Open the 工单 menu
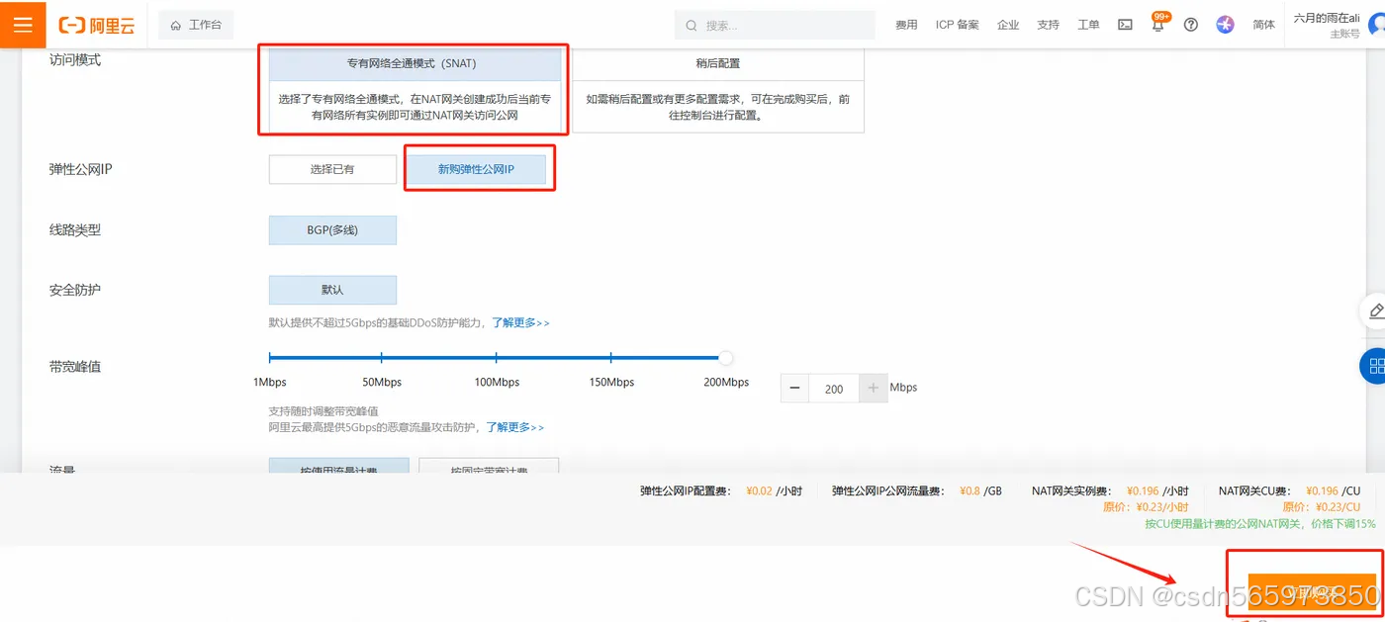 (x=1088, y=25)
